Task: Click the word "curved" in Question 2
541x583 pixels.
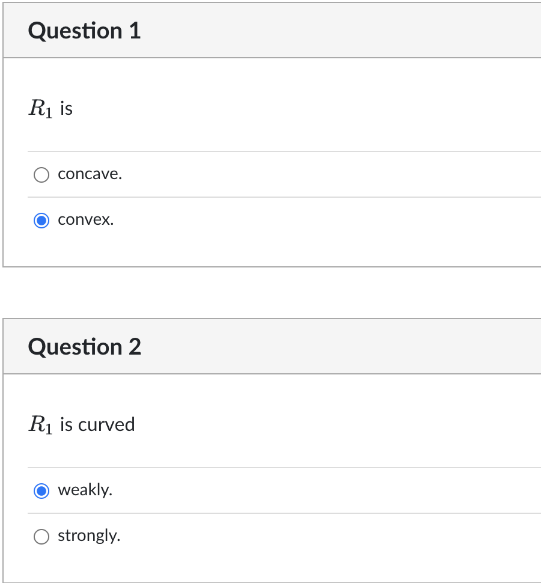Action: 107,424
